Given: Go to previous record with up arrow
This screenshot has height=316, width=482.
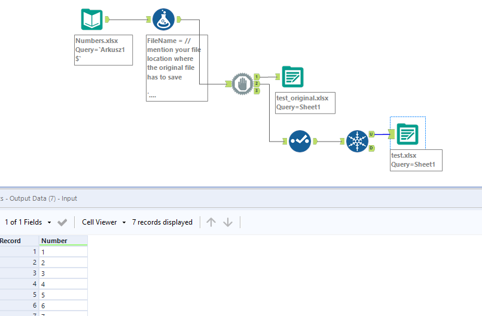Looking at the screenshot, I should pyautogui.click(x=211, y=222).
